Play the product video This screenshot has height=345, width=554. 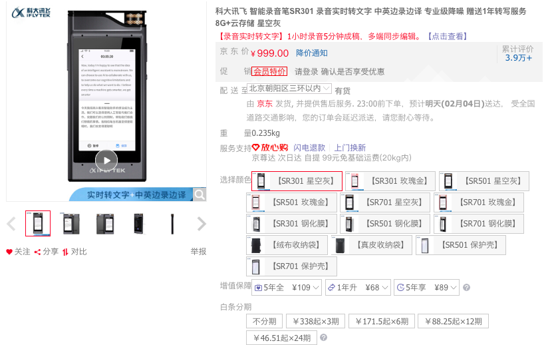pyautogui.click(x=106, y=161)
